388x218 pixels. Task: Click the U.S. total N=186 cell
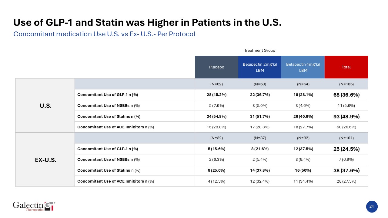point(346,84)
